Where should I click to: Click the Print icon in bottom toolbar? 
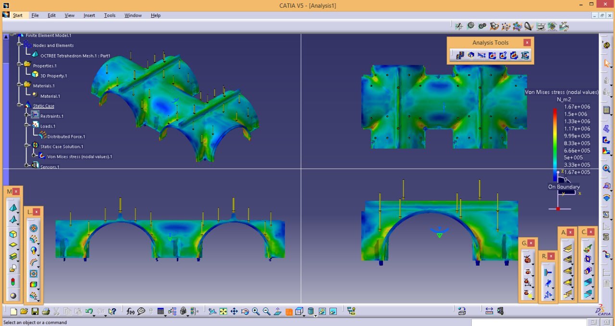tap(46, 312)
